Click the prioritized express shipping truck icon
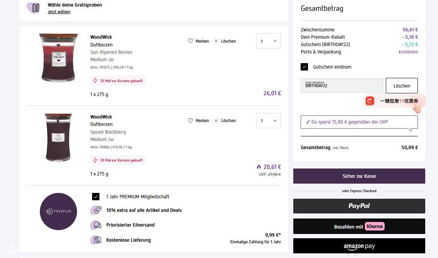Viewport: 438px width, 258px height. click(96, 225)
